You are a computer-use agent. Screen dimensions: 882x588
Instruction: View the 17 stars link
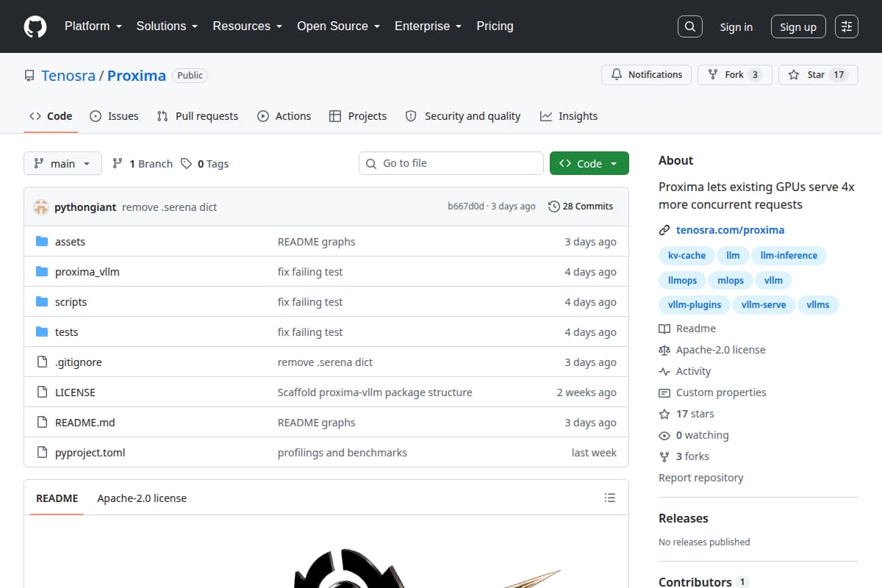[x=686, y=414]
